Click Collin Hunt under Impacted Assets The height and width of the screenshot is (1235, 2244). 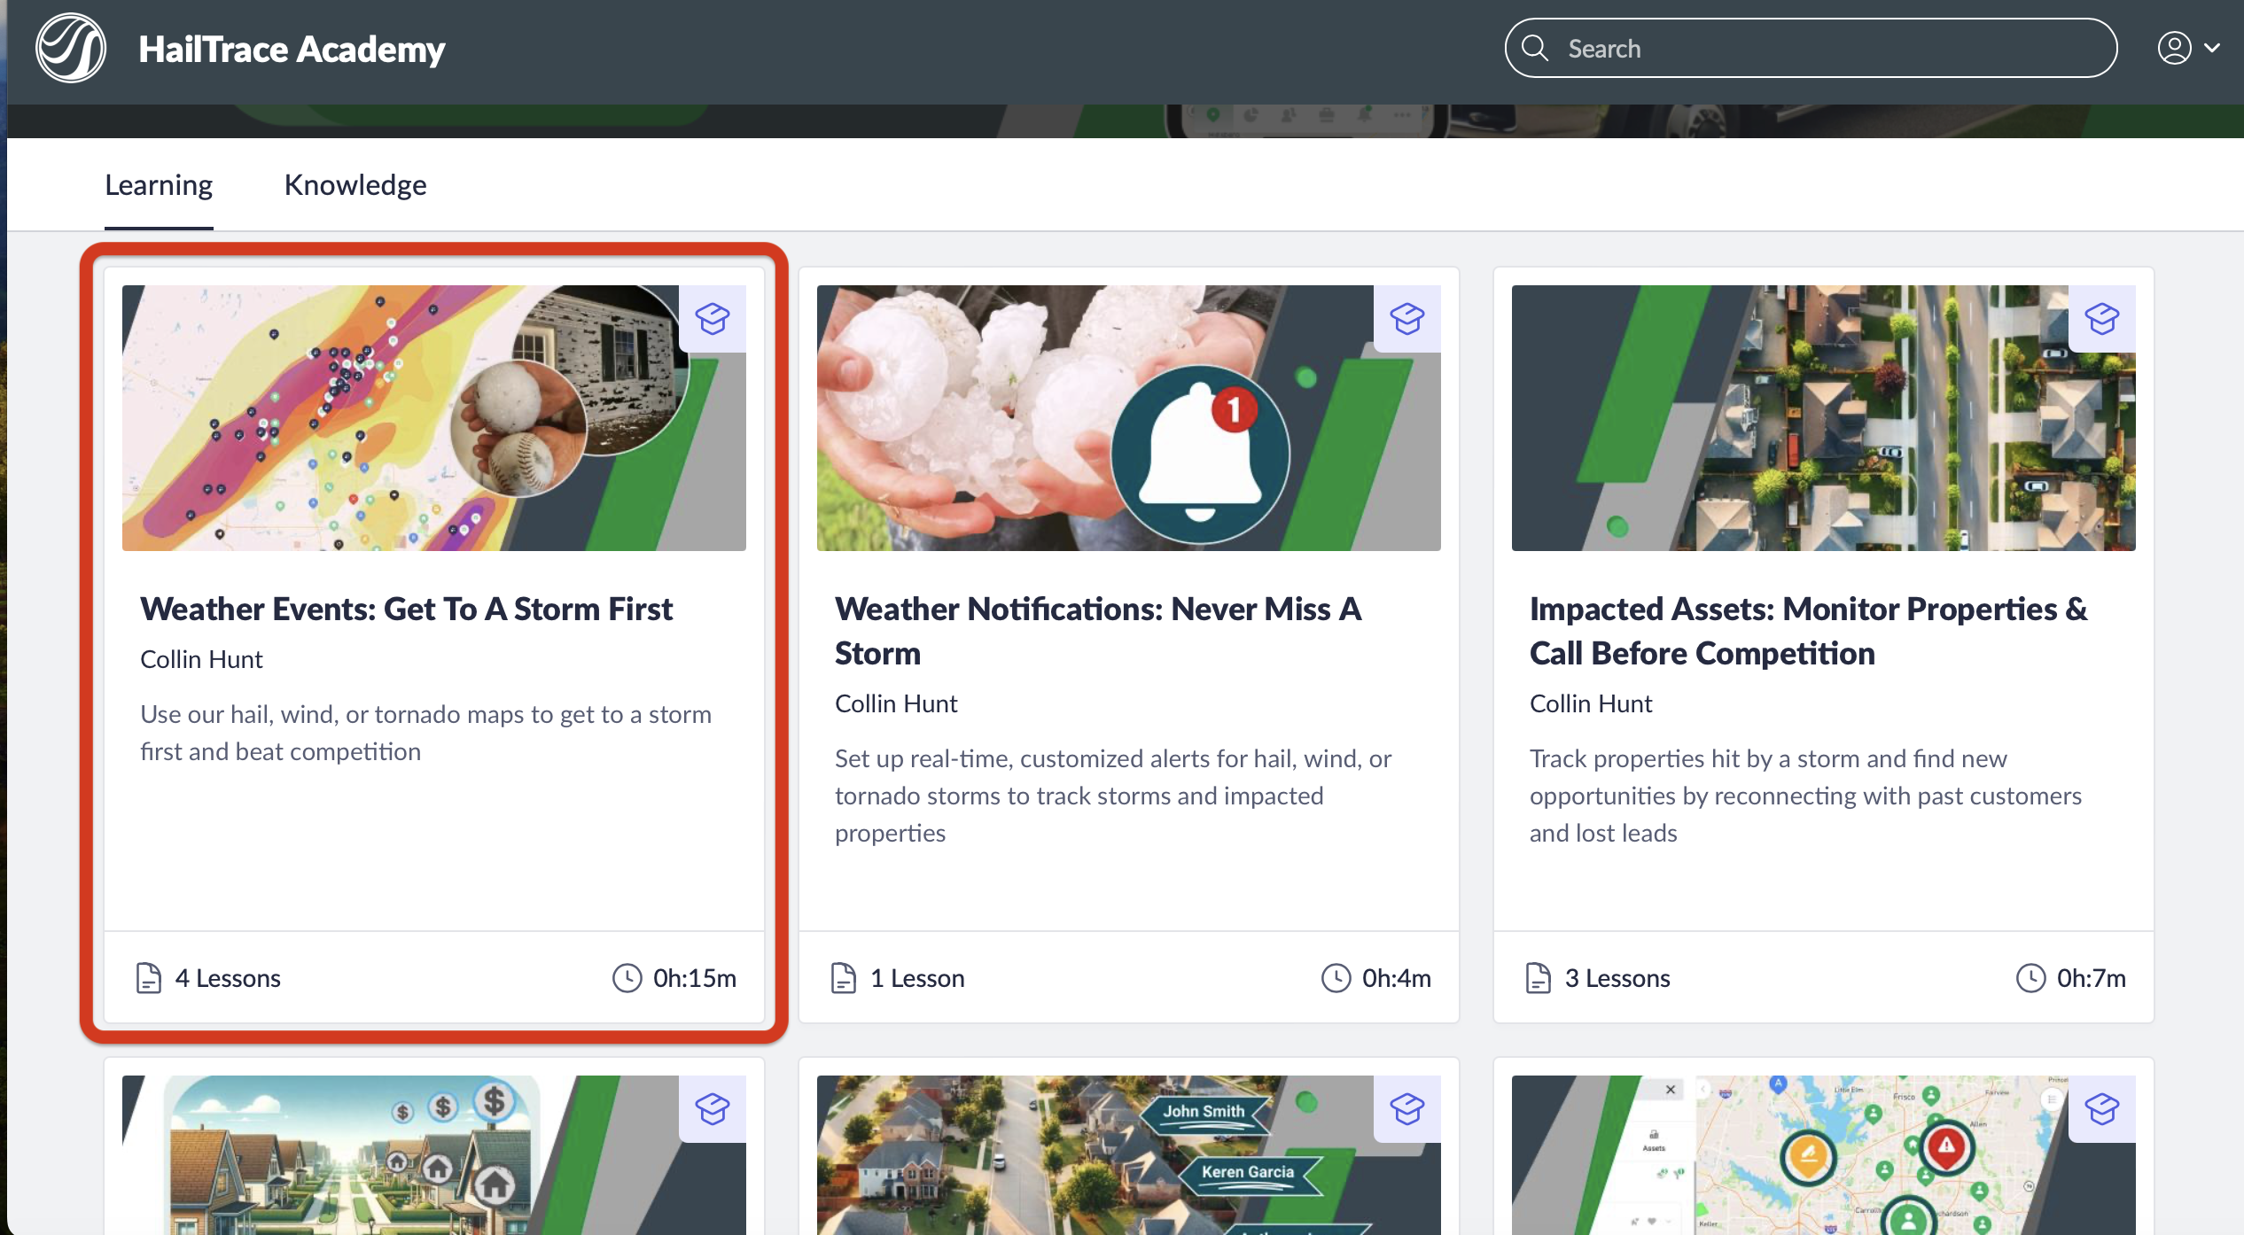point(1591,703)
